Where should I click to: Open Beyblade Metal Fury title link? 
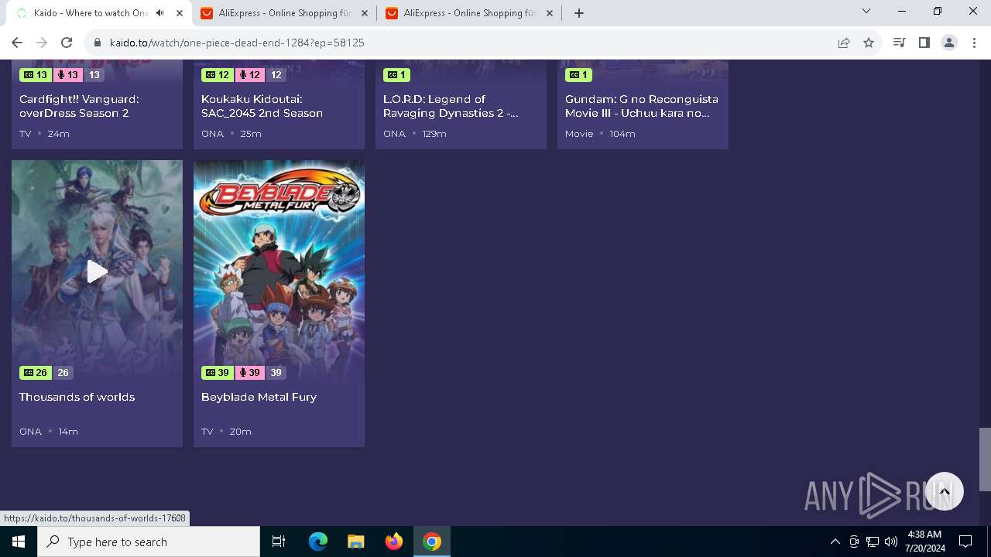point(259,397)
